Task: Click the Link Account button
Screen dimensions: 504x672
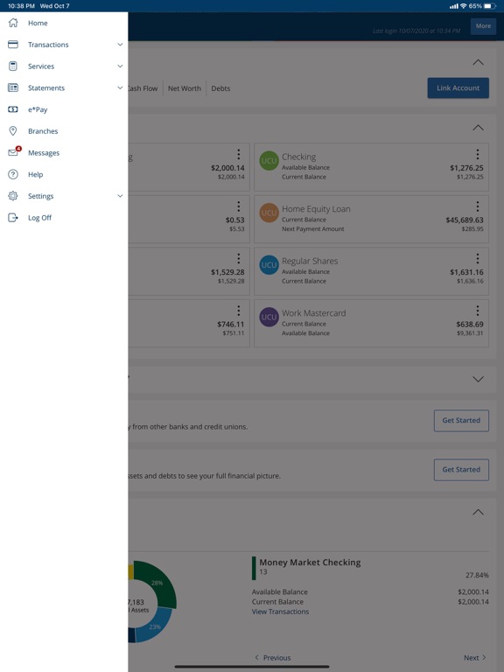Action: pyautogui.click(x=458, y=87)
